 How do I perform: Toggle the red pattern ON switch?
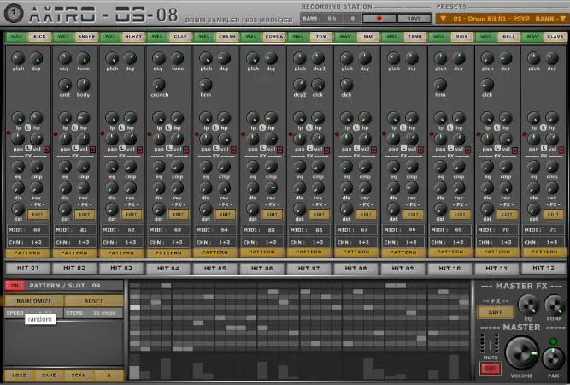click(x=15, y=285)
